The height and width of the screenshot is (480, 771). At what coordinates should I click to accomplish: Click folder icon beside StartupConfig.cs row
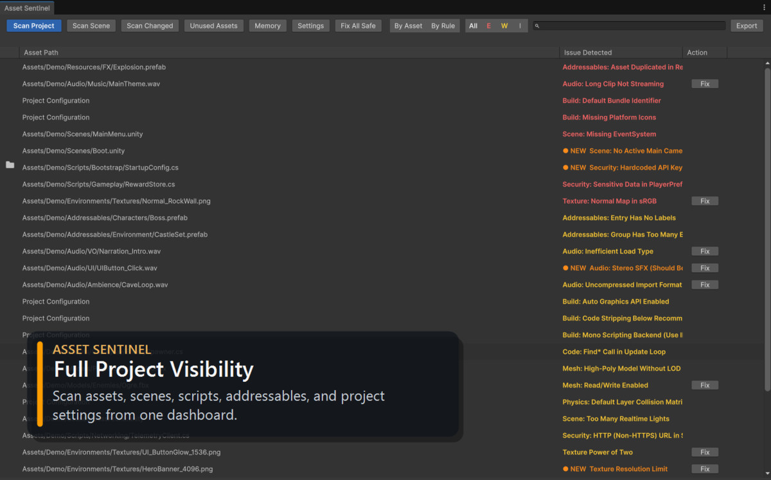[x=10, y=165]
